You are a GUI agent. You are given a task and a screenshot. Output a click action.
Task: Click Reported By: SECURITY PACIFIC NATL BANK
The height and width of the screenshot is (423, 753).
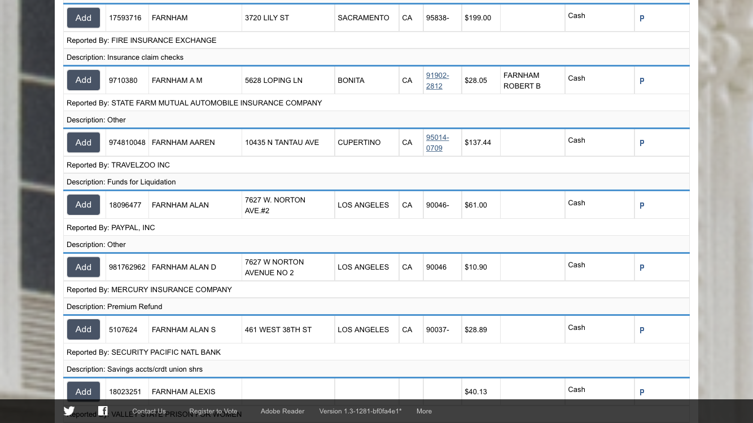144,352
